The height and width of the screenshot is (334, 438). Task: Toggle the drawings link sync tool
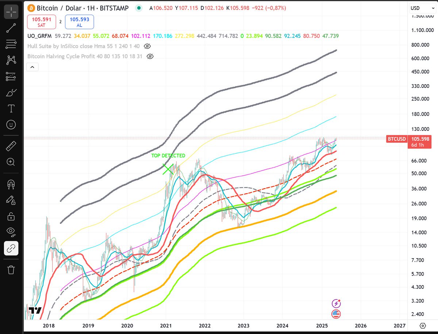(x=11, y=248)
